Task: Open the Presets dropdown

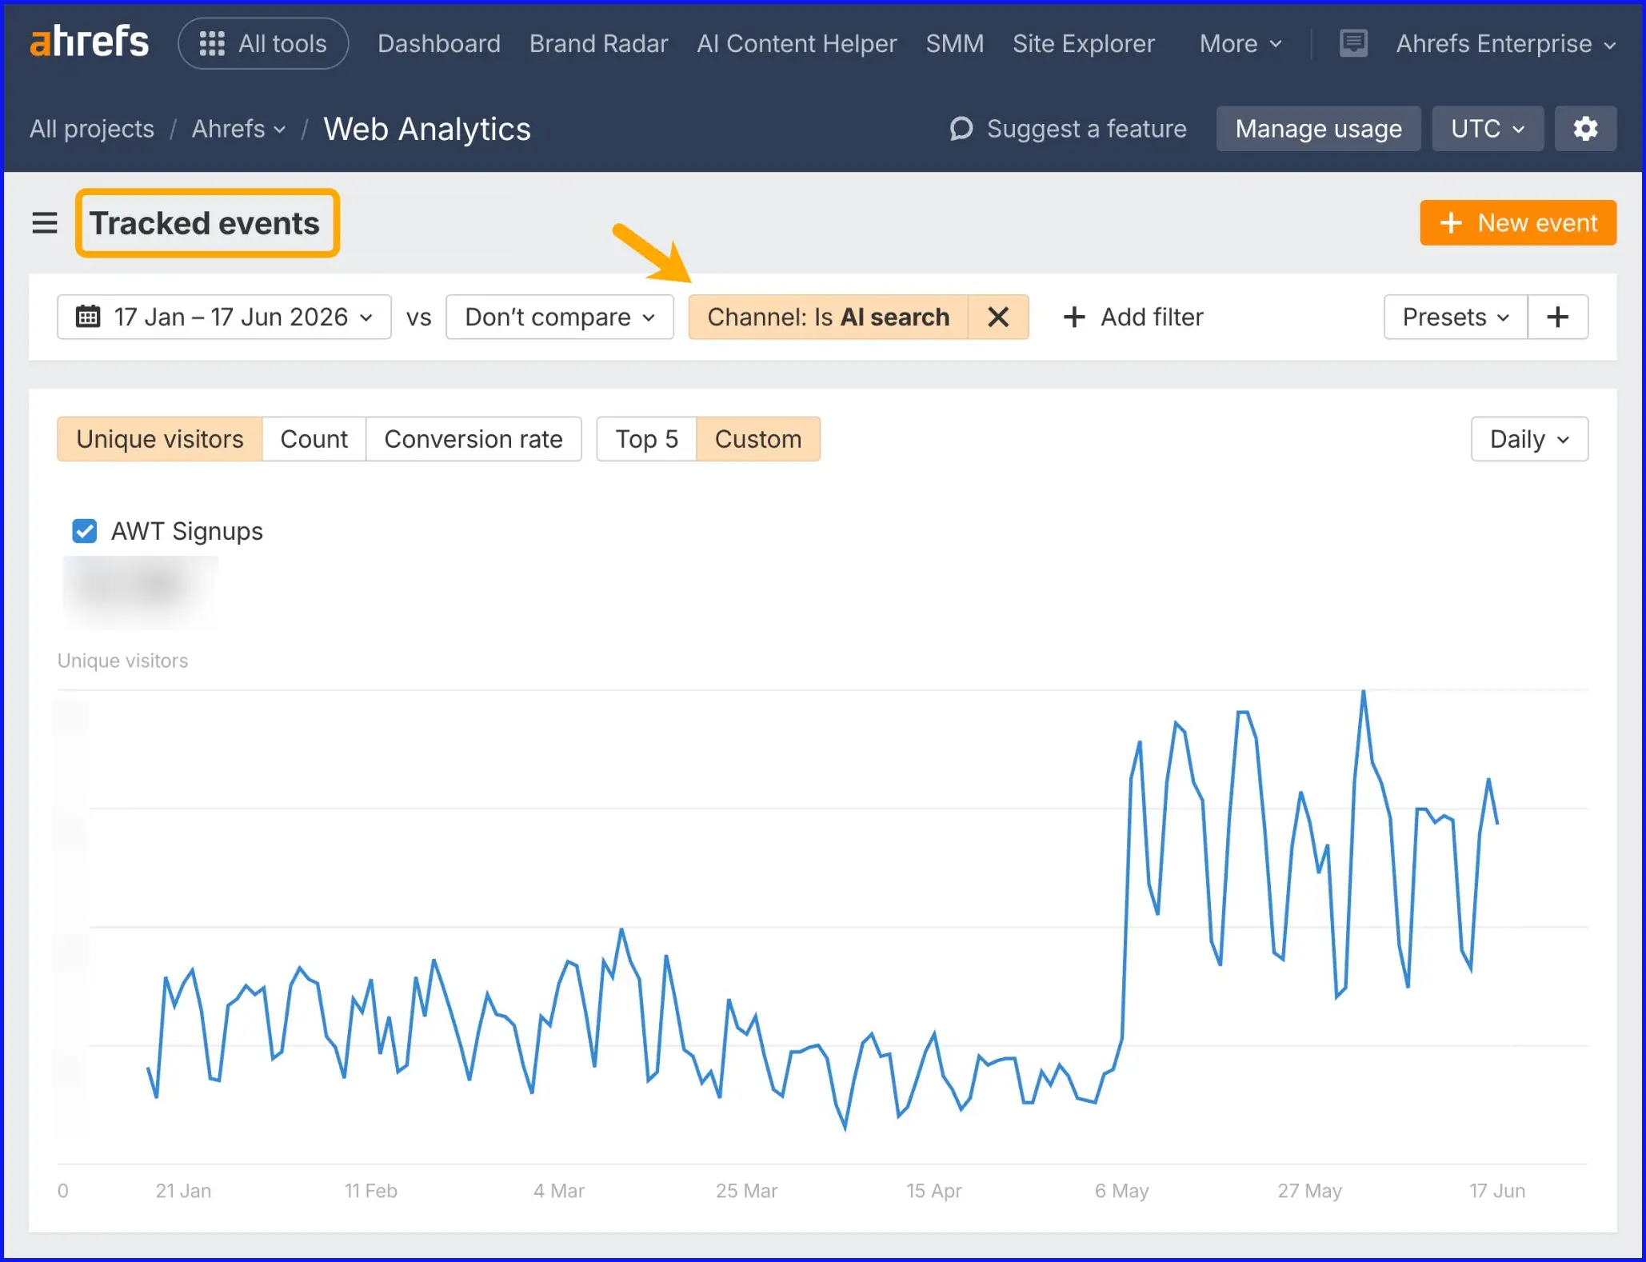Action: [x=1455, y=317]
